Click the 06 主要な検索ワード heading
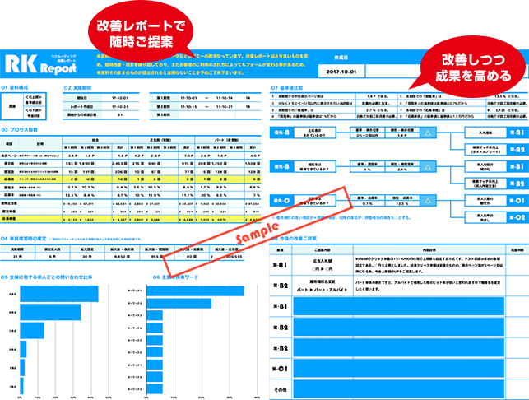Image resolution: width=529 pixels, height=400 pixels. [x=175, y=277]
